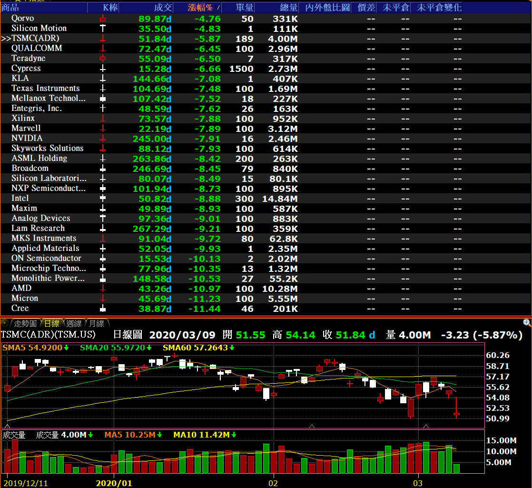The width and height of the screenshot is (532, 488).
Task: Open the sort arrow on 漲幅% column
Action: tap(217, 8)
